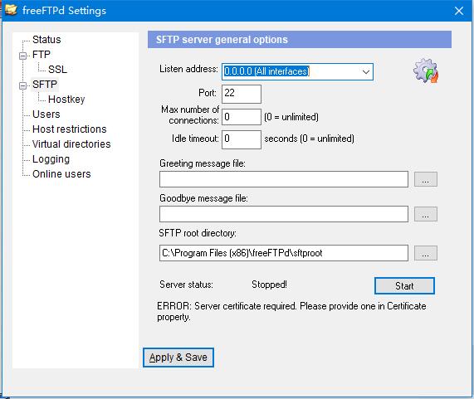Click the SFTP root directory field
Image resolution: width=474 pixels, height=399 pixels.
click(x=284, y=253)
